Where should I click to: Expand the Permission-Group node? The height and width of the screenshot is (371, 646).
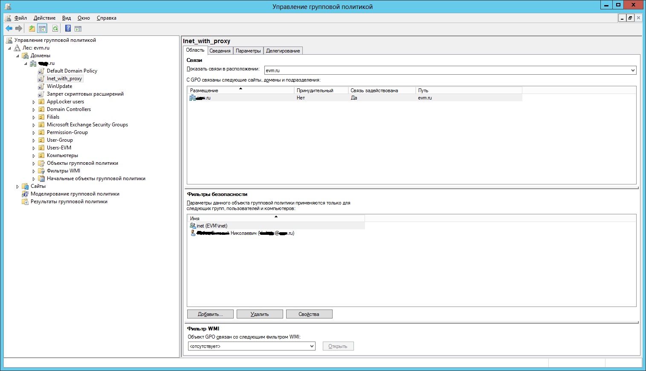tap(34, 133)
